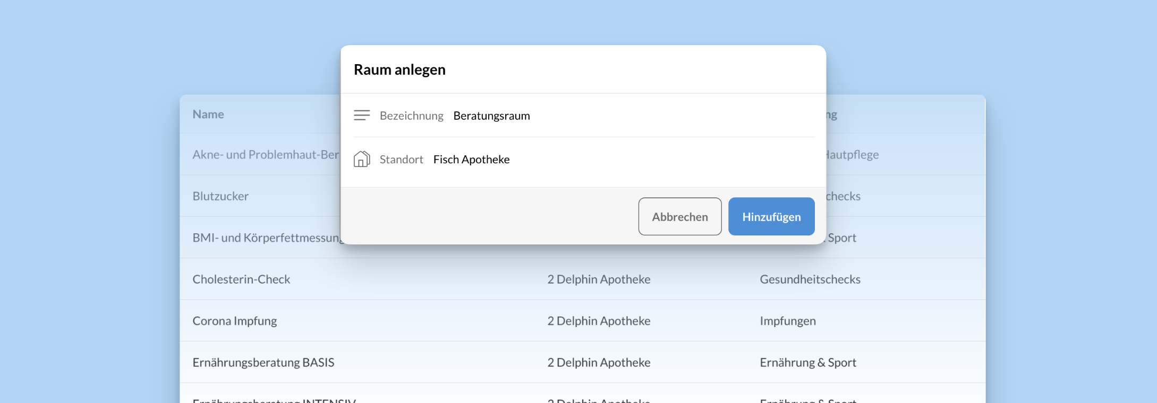The height and width of the screenshot is (403, 1157).
Task: Select the Cholesterin-Check row
Action: coord(241,279)
